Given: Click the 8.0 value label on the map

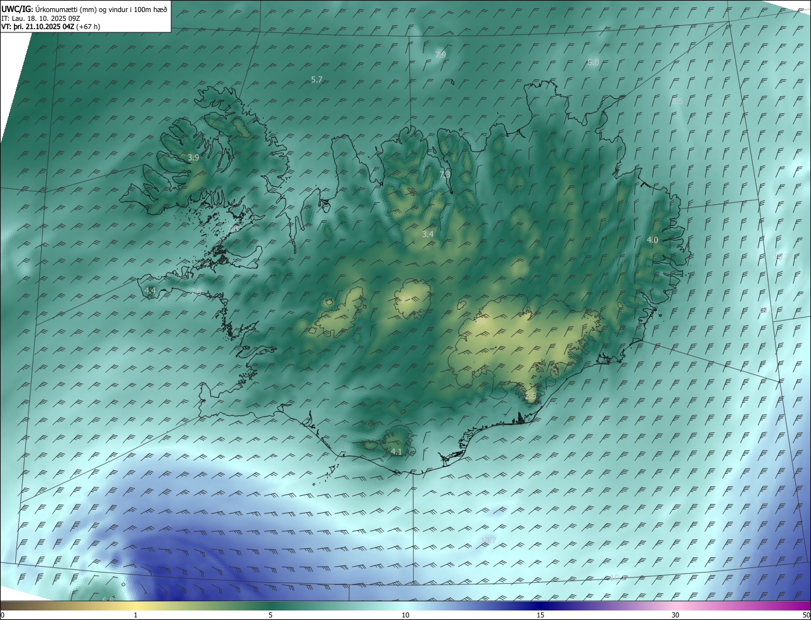Looking at the screenshot, I should [x=593, y=62].
